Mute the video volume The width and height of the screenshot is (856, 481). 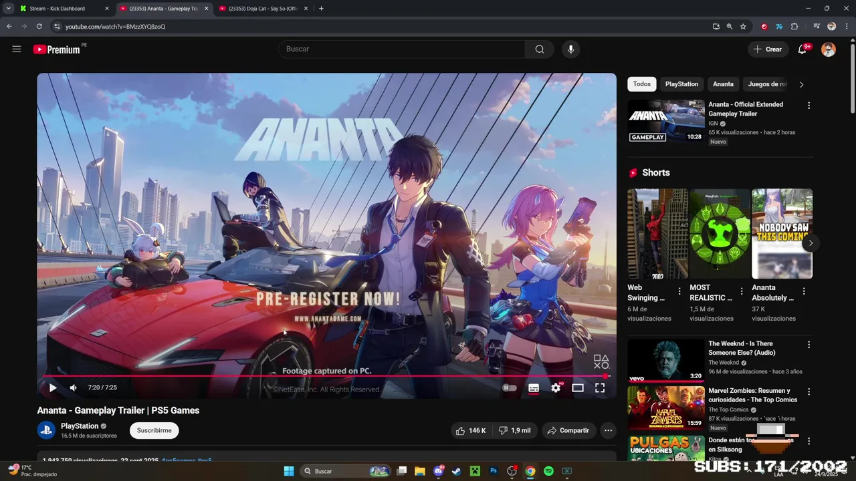tap(74, 387)
